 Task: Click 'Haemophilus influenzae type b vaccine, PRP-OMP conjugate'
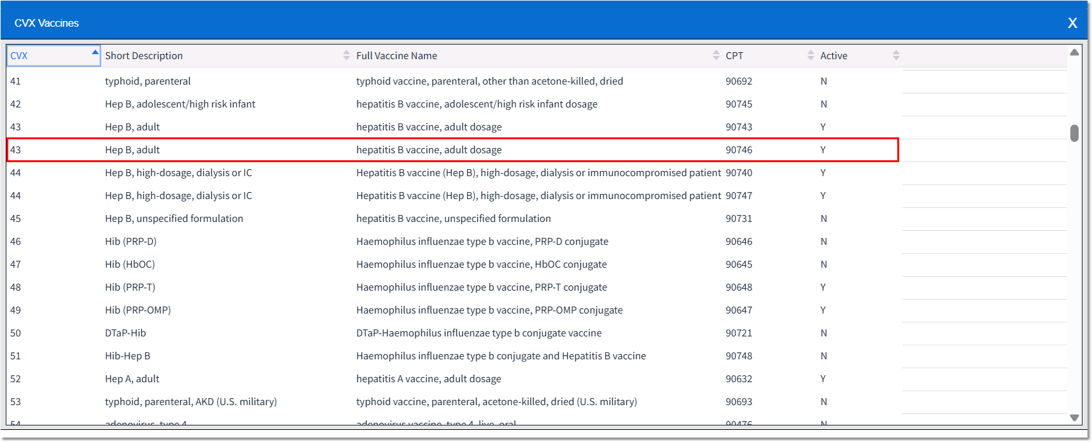click(489, 310)
